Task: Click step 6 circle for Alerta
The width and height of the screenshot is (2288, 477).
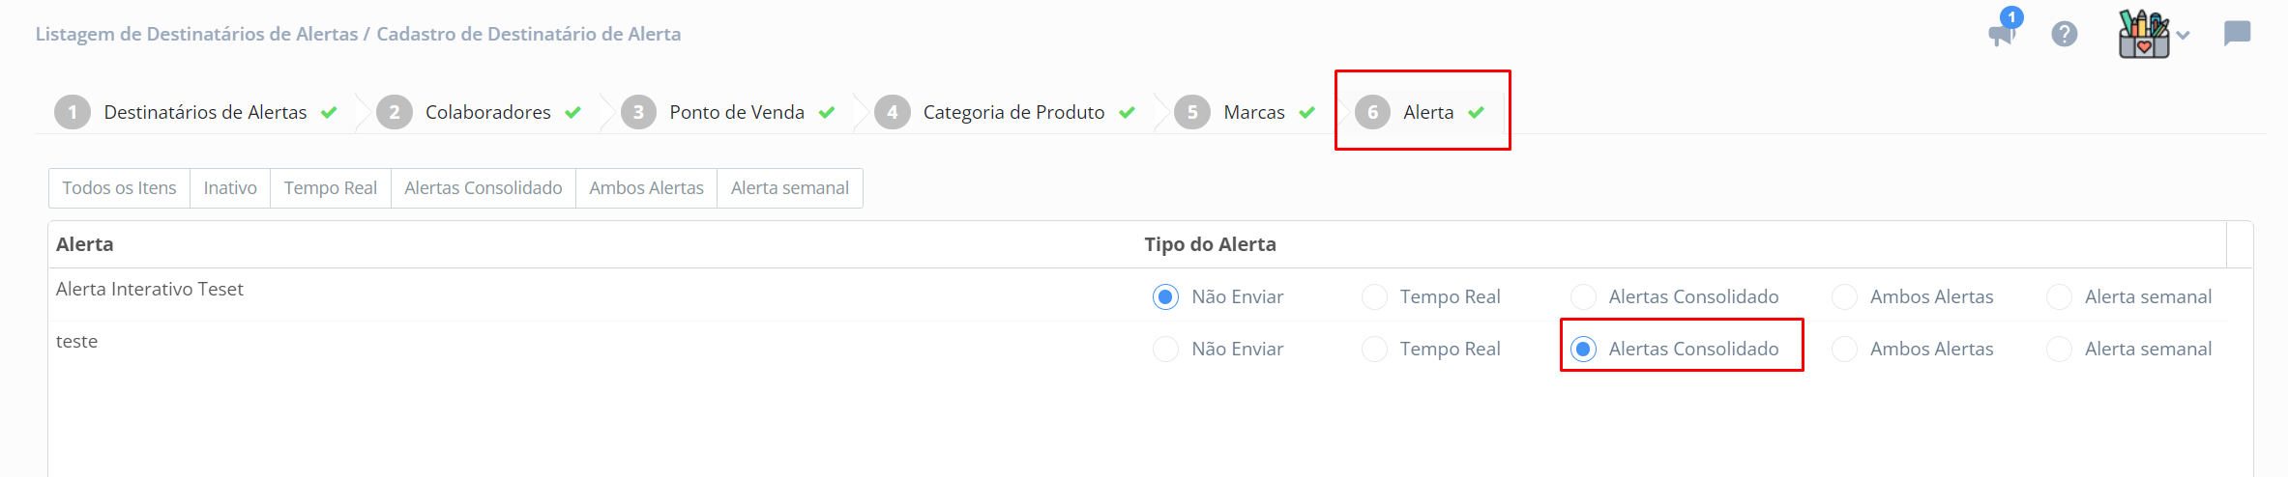Action: 1372,112
